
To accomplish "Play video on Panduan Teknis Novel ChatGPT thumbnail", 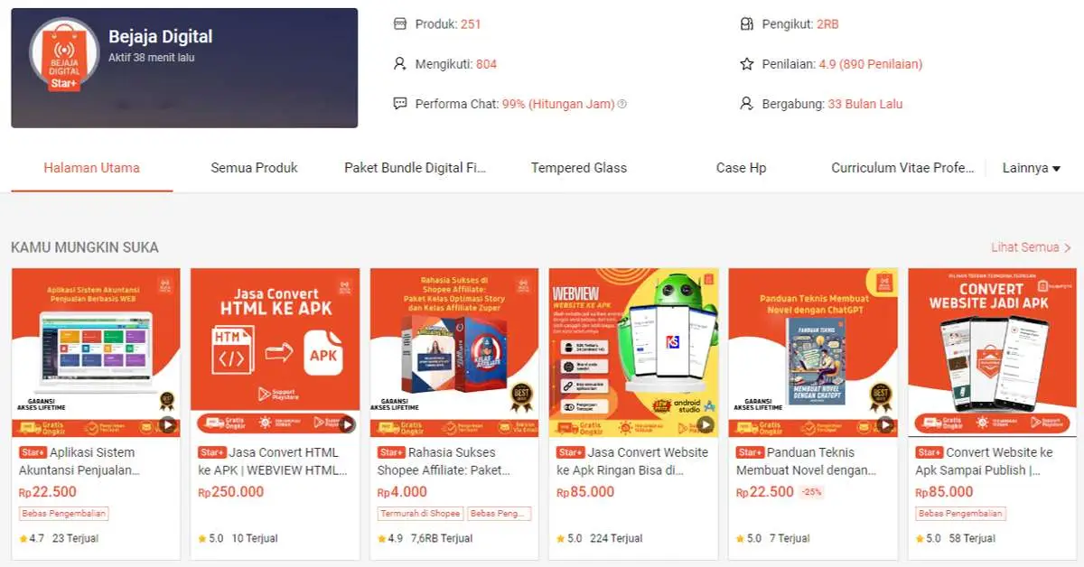I will pos(885,424).
